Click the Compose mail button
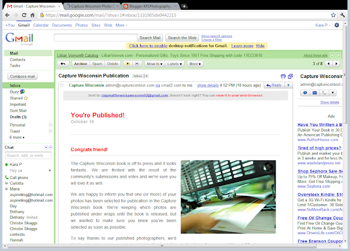This screenshot has height=251, width=350. [22, 76]
